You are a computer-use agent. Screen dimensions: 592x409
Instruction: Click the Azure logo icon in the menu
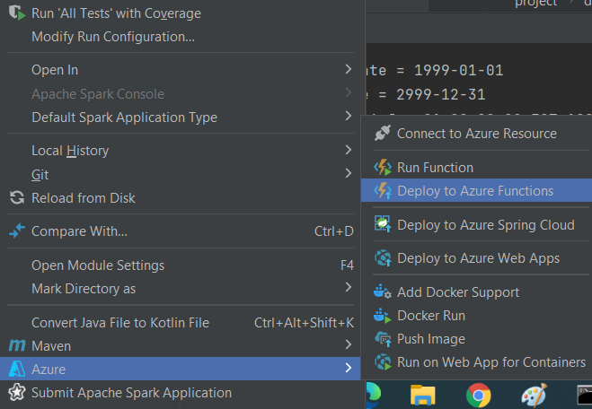17,369
